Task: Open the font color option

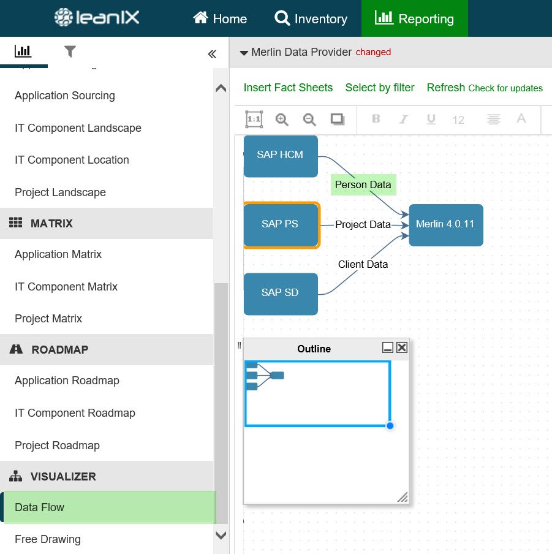Action: pos(521,118)
